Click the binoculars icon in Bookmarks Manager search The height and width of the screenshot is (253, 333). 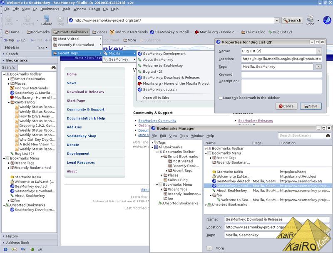click(x=328, y=135)
